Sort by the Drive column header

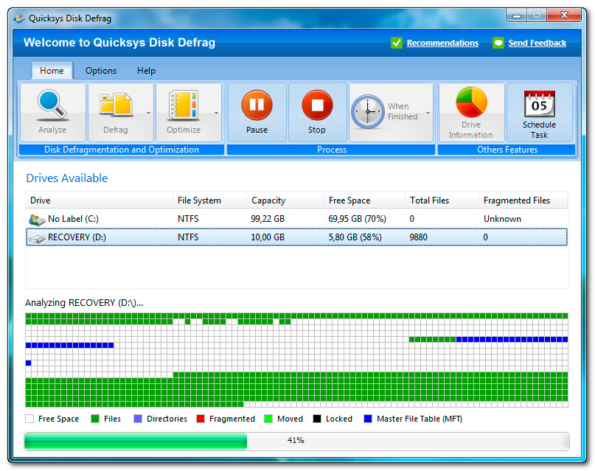point(99,200)
